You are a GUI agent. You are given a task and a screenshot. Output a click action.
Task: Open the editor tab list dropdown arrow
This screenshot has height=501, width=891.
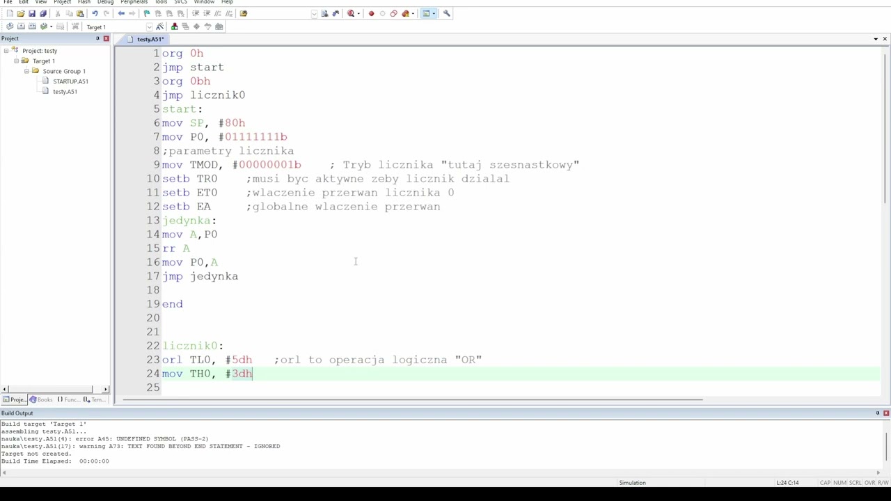(x=876, y=39)
